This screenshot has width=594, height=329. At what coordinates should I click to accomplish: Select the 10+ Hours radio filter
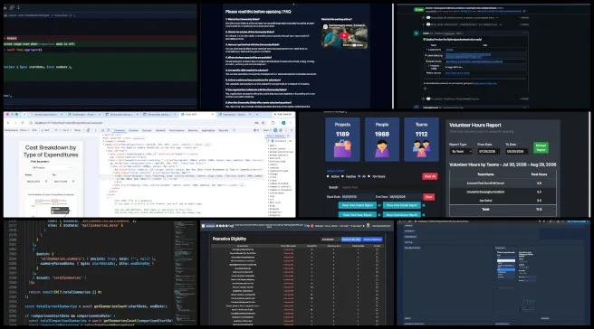point(369,176)
